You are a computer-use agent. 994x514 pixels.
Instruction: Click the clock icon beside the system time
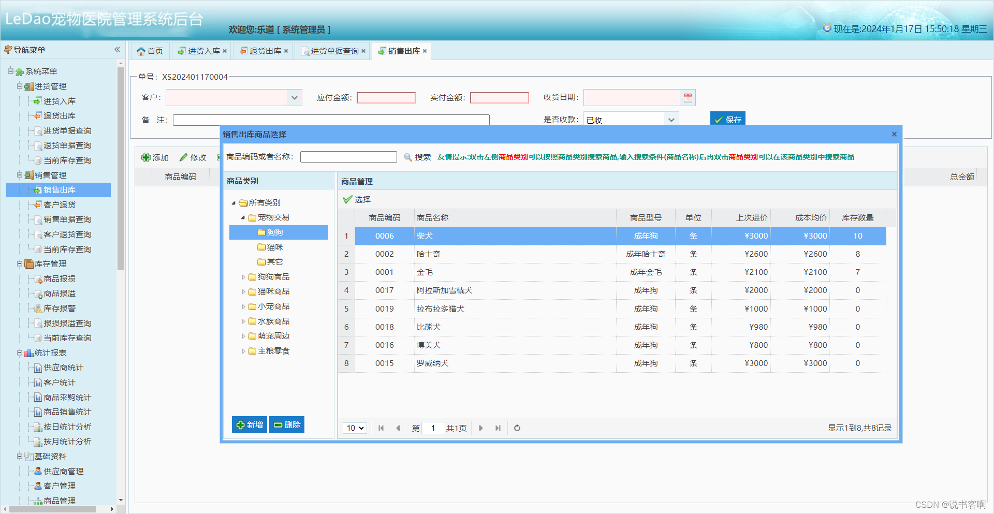point(827,28)
